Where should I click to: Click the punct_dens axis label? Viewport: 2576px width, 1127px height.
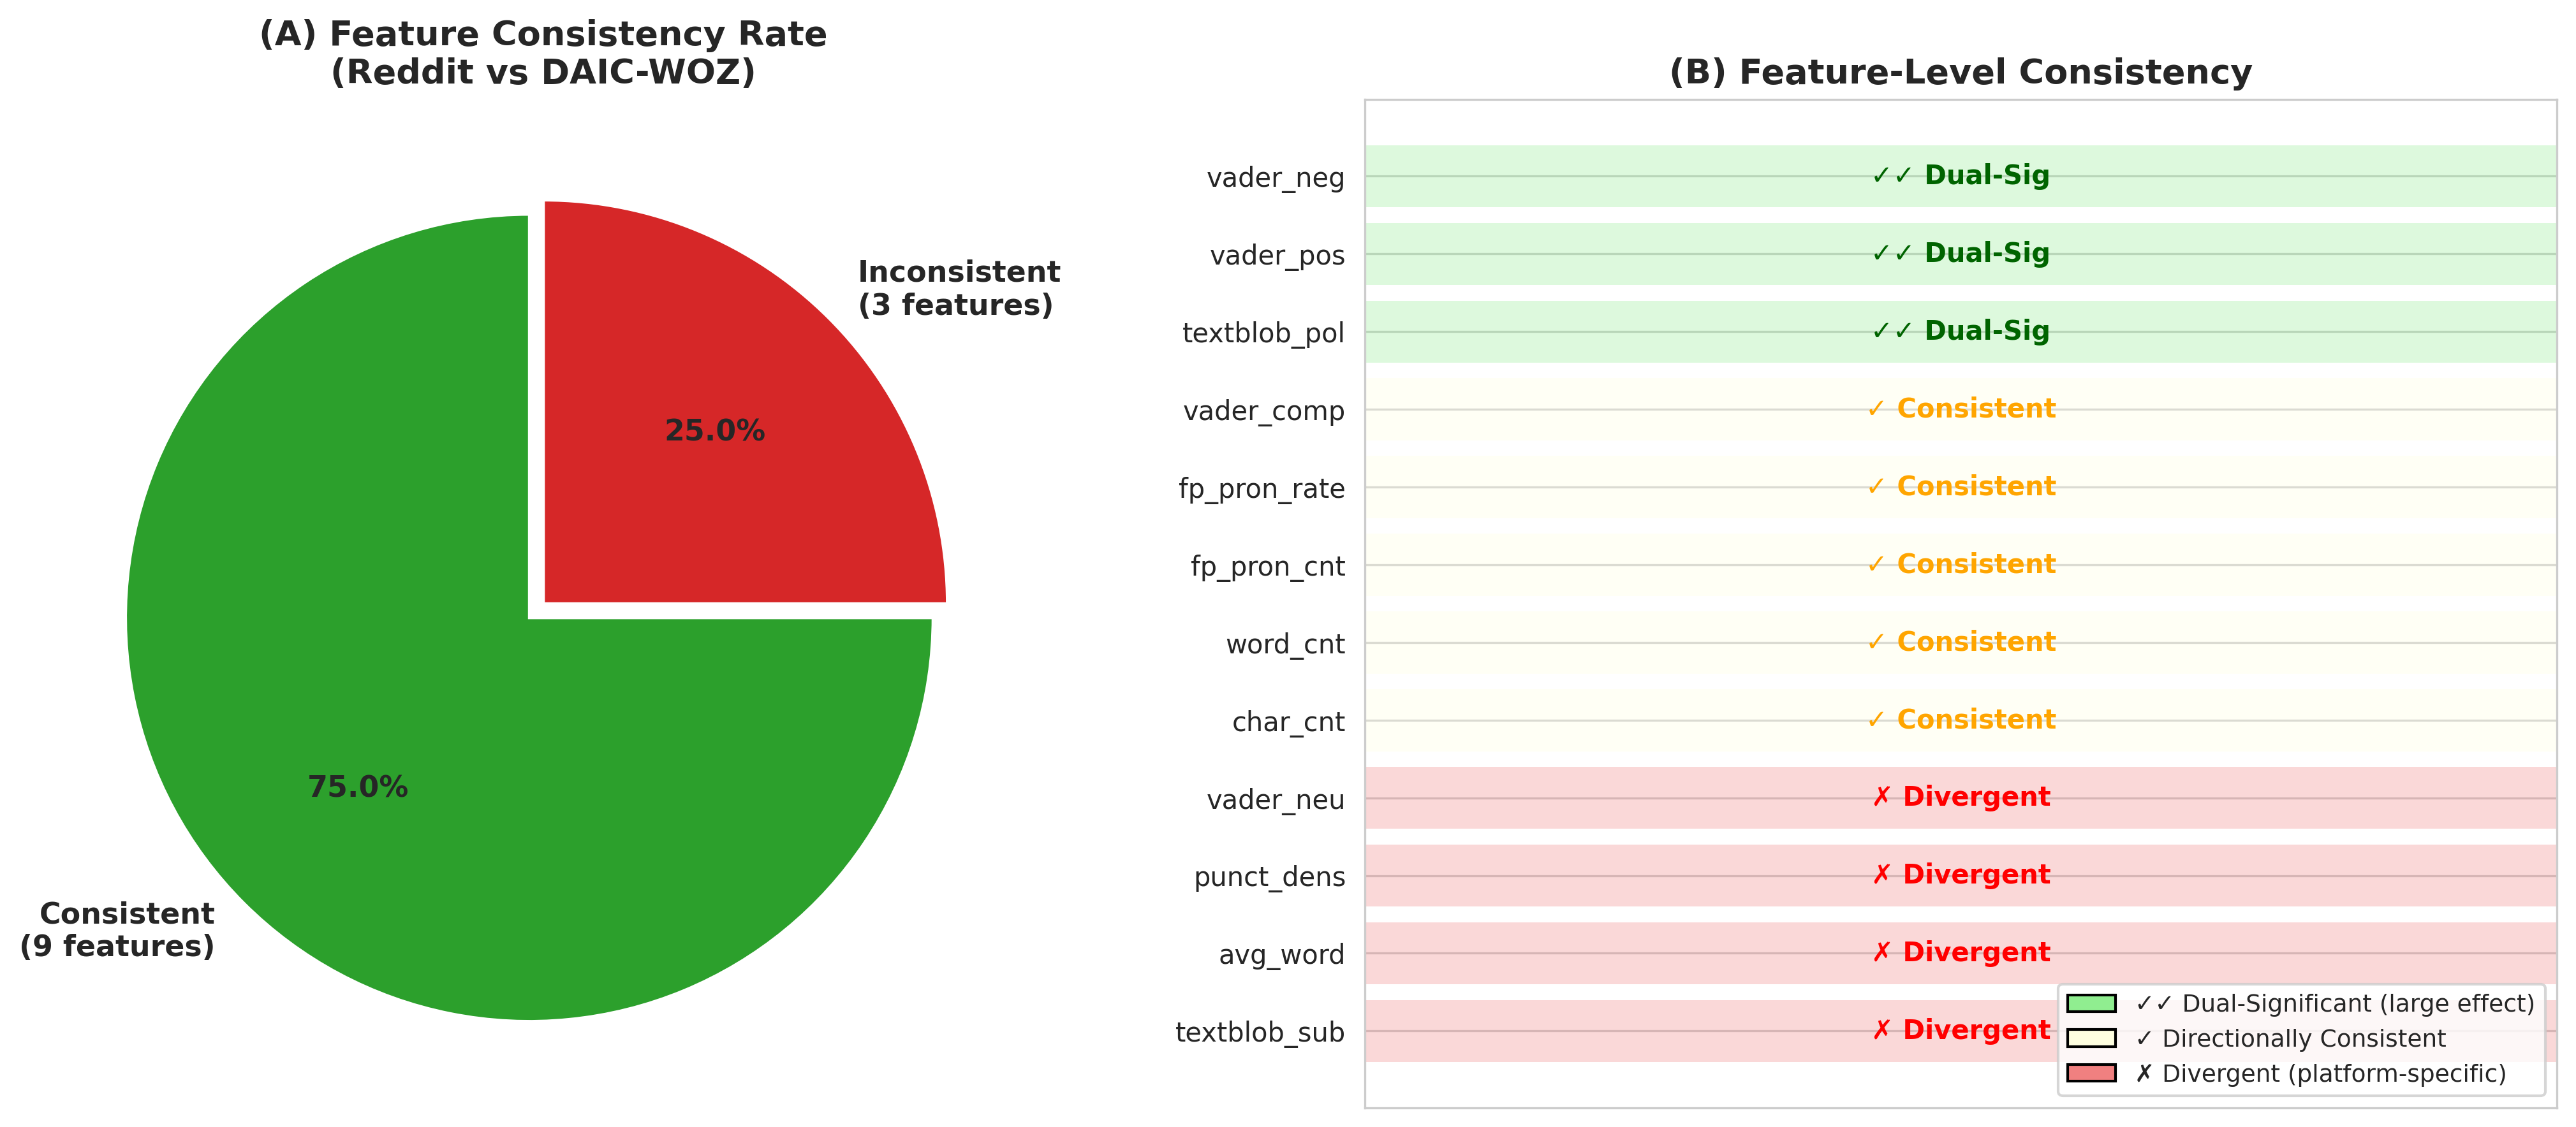(1269, 877)
